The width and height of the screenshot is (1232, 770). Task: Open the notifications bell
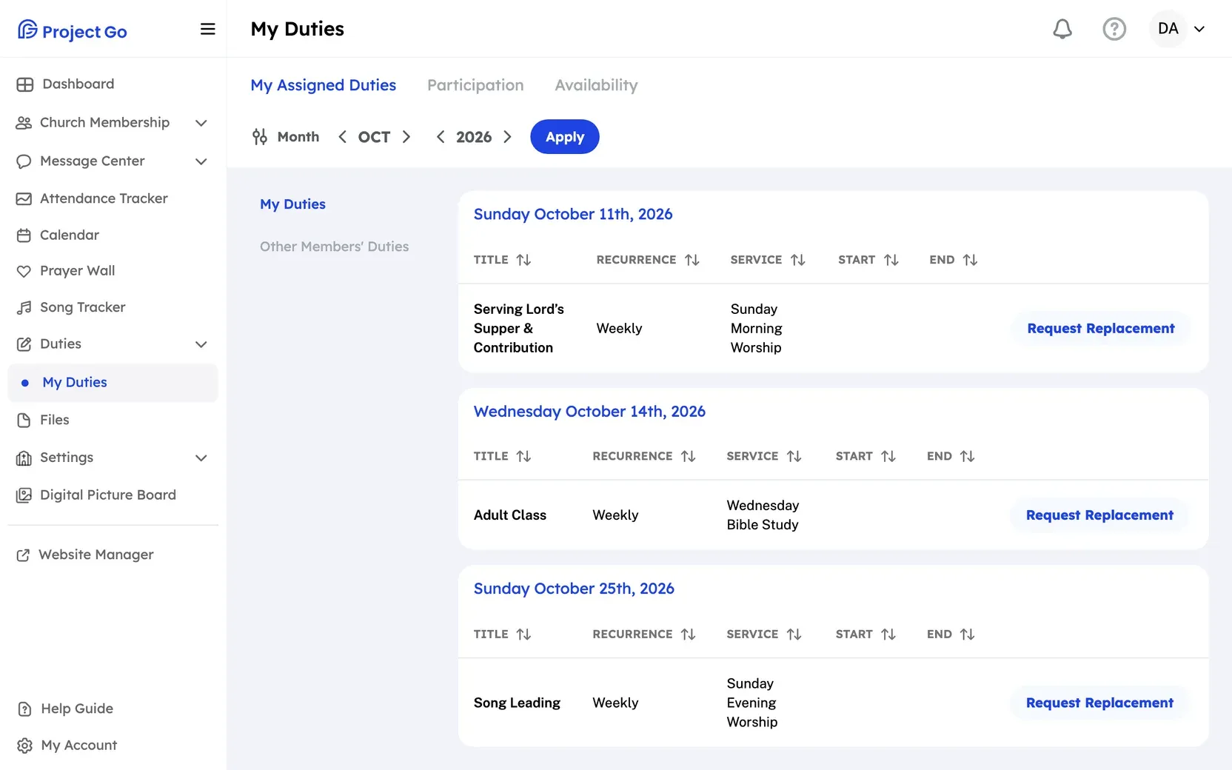click(1062, 29)
